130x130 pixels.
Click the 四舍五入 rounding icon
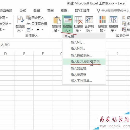29,18
